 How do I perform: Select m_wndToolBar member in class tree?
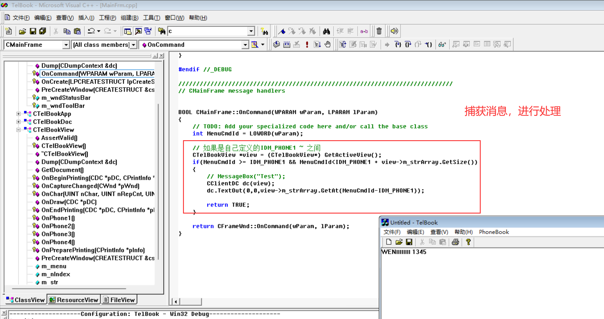[63, 106]
